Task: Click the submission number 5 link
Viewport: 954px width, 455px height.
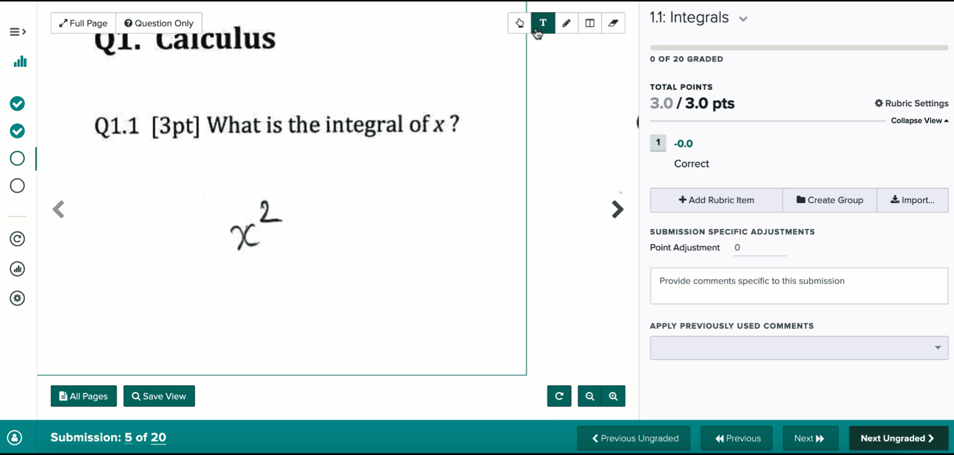Action: (128, 438)
